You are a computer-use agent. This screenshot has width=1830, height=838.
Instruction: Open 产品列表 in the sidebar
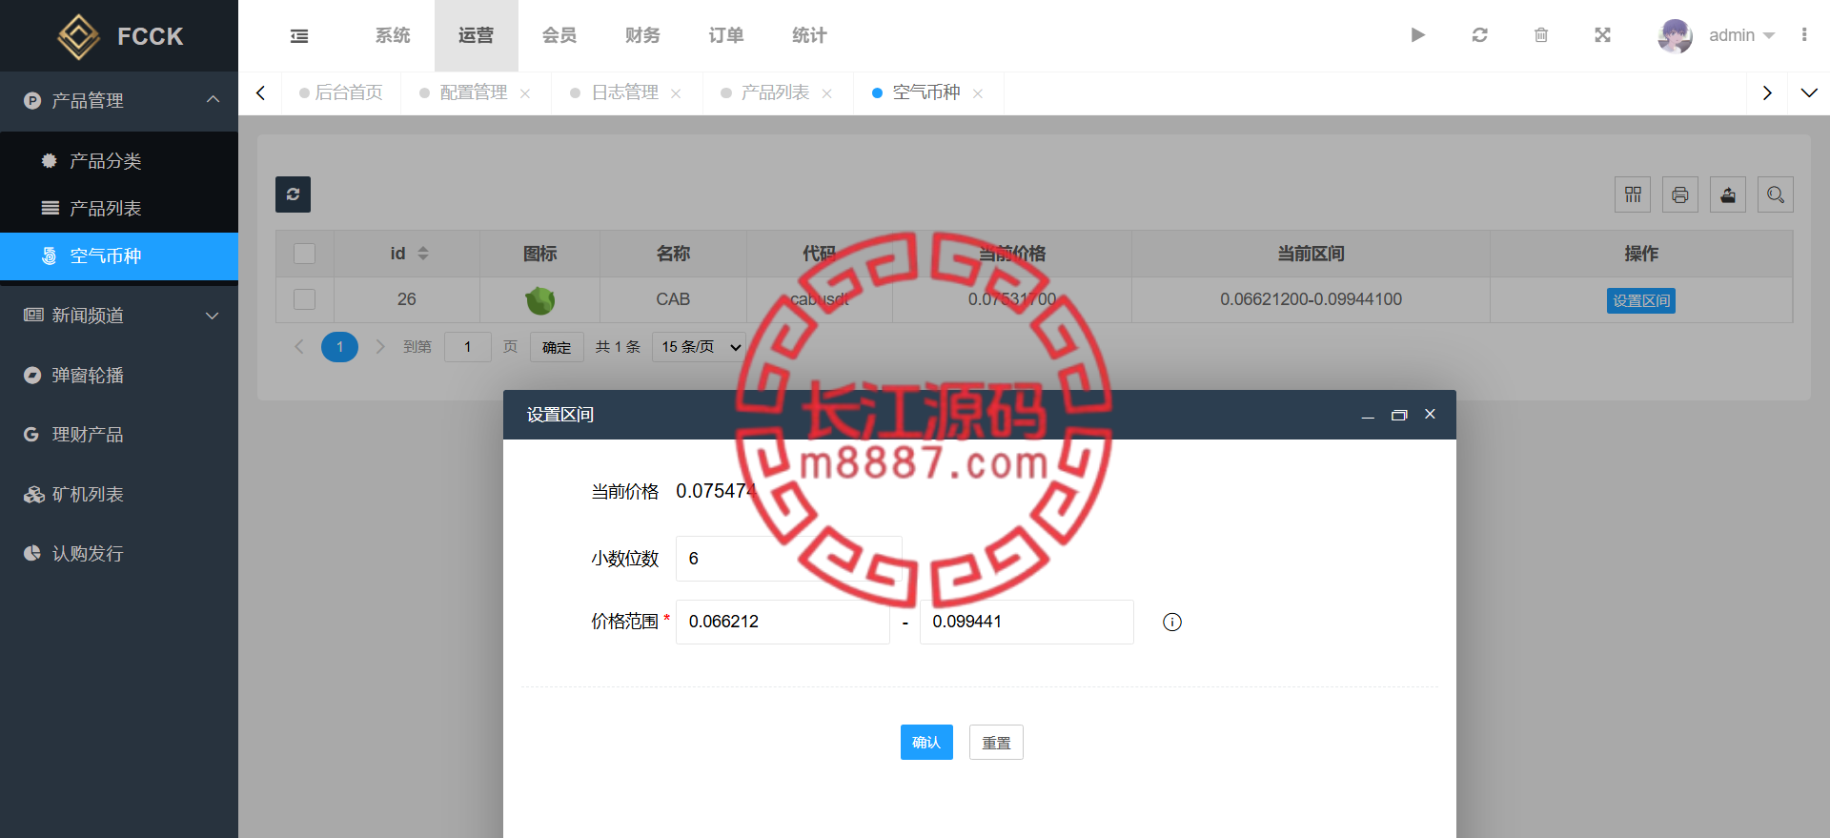[119, 208]
